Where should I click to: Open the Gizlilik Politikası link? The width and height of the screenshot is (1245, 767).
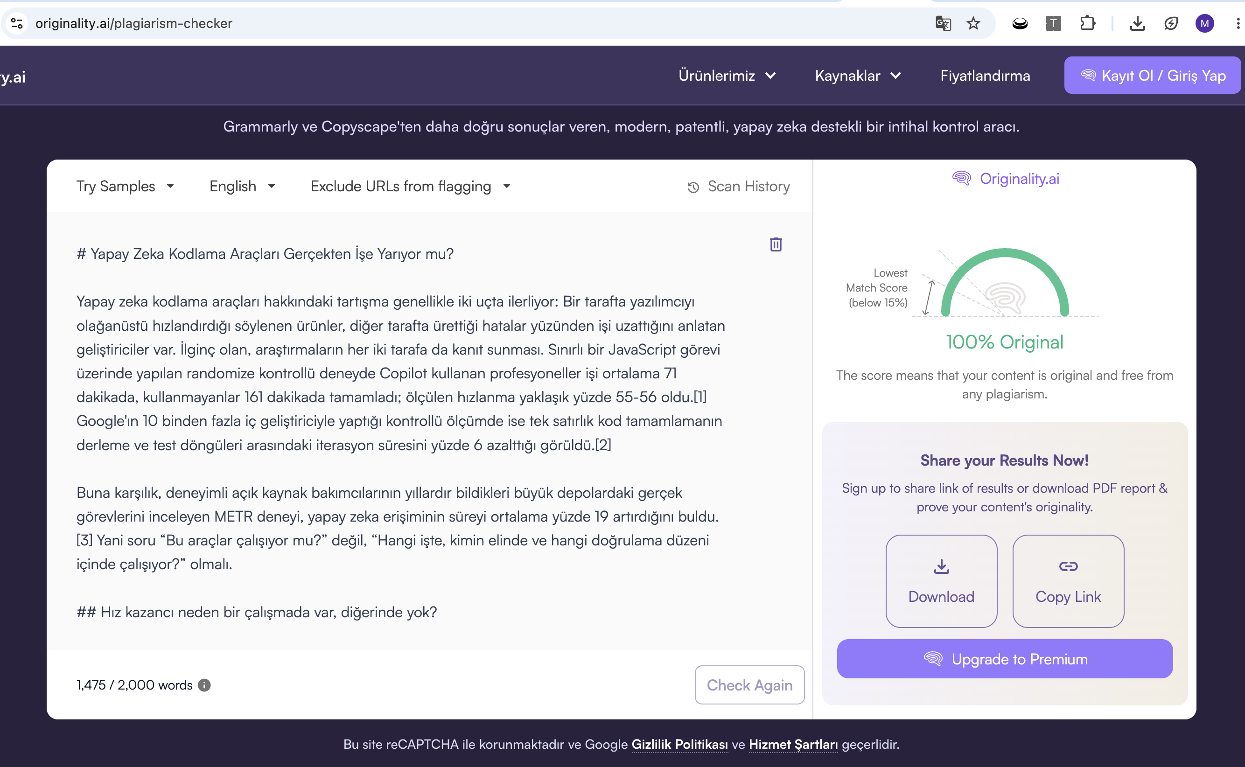[x=679, y=744]
